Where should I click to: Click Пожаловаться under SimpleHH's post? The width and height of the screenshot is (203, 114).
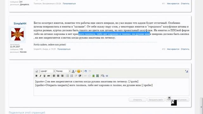(x=64, y=49)
